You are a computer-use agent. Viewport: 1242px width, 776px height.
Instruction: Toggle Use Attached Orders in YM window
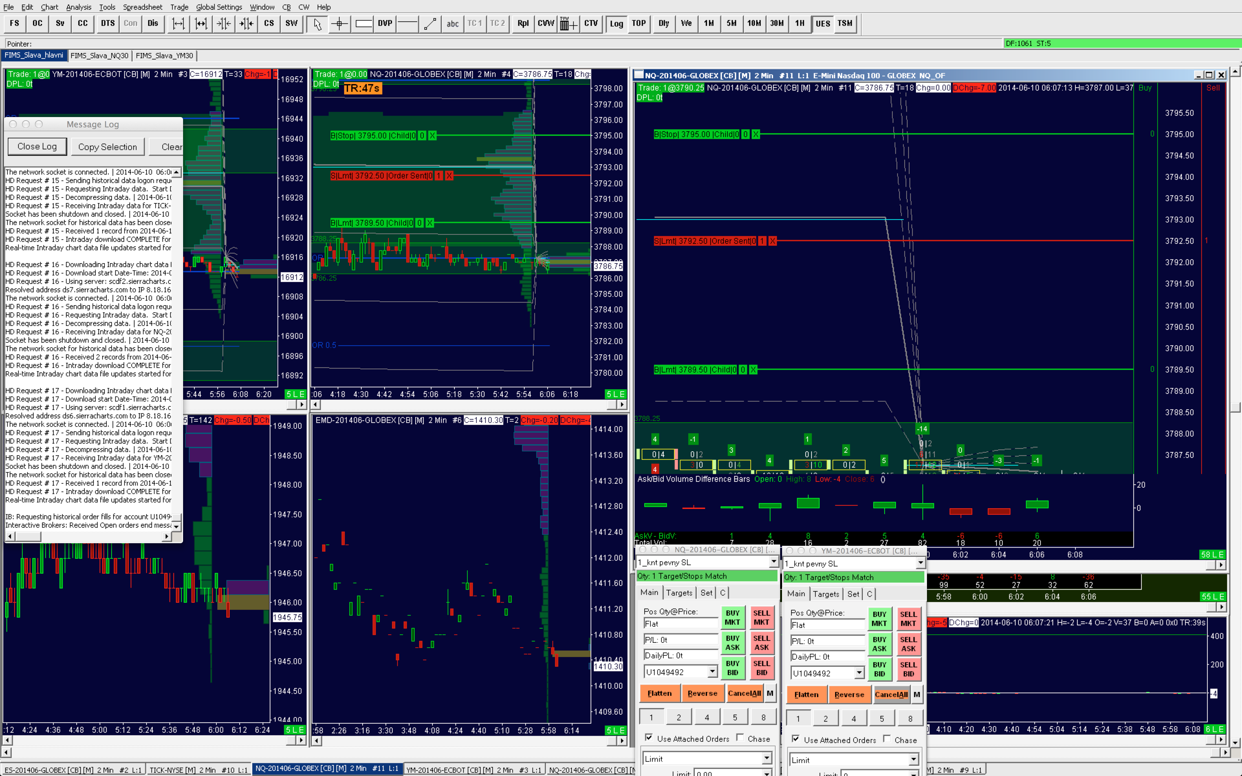point(796,738)
